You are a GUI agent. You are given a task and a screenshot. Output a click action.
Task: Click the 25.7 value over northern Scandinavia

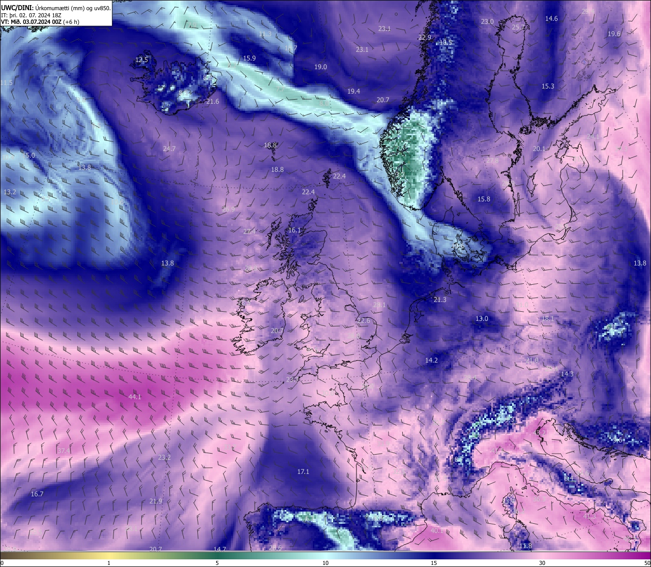[x=518, y=27]
